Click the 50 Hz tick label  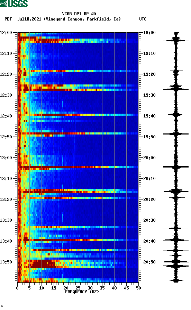(x=138, y=288)
